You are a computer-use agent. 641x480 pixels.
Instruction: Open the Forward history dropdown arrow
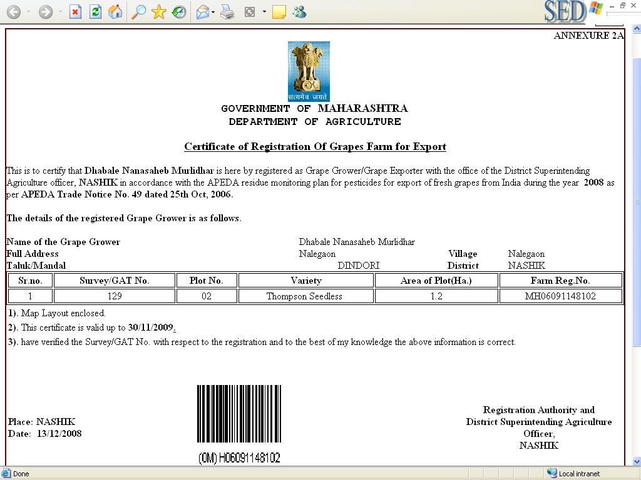coord(60,12)
